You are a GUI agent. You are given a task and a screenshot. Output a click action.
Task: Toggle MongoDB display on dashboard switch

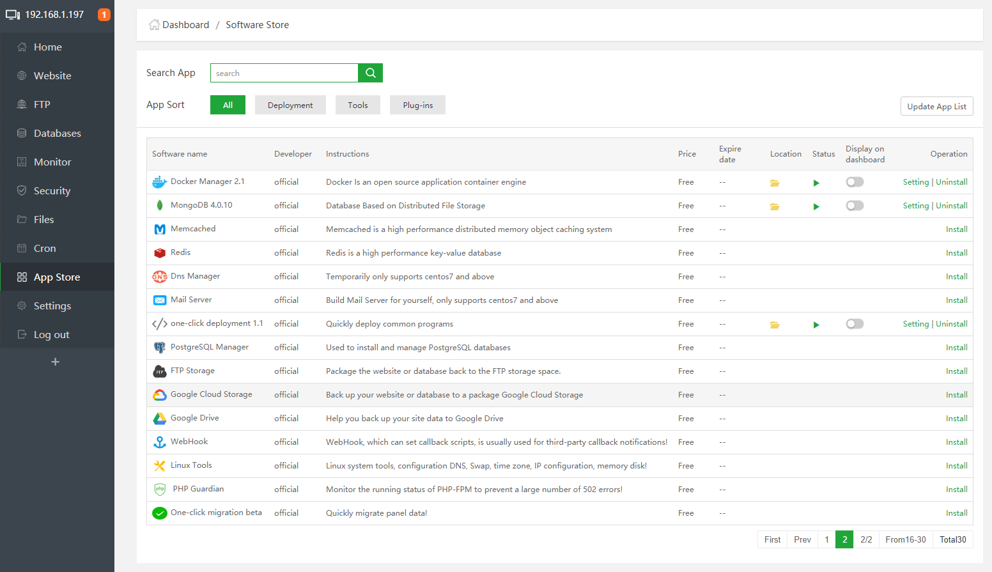854,206
